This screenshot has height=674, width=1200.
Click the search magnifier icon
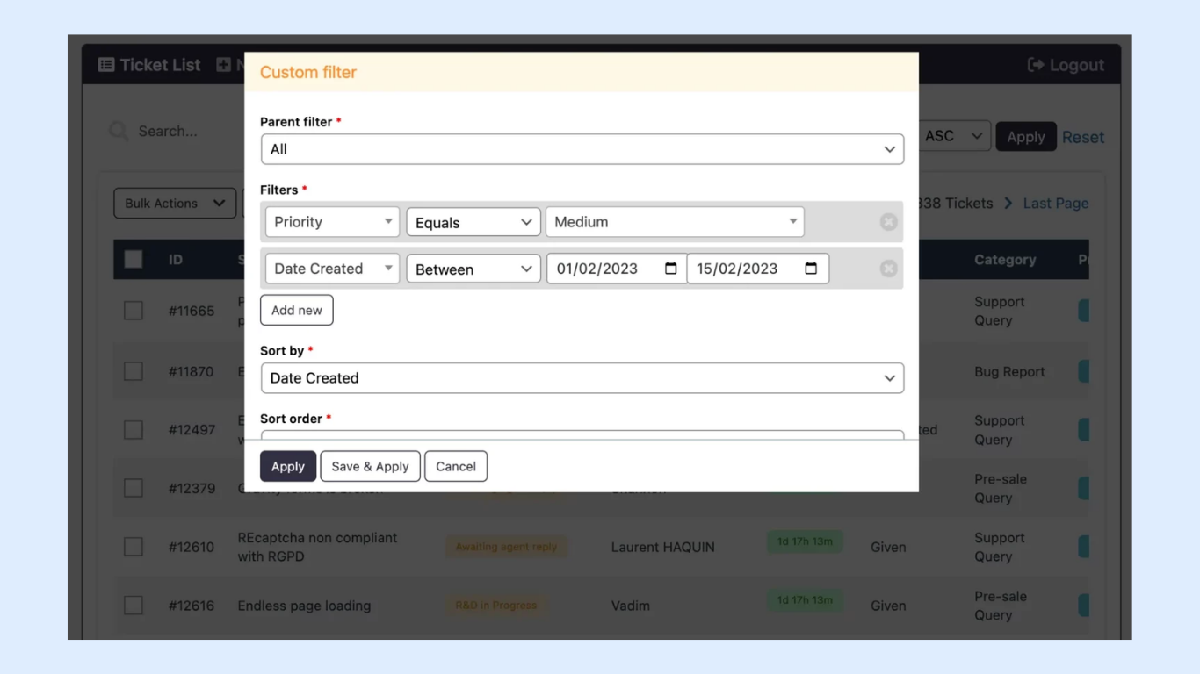(118, 132)
